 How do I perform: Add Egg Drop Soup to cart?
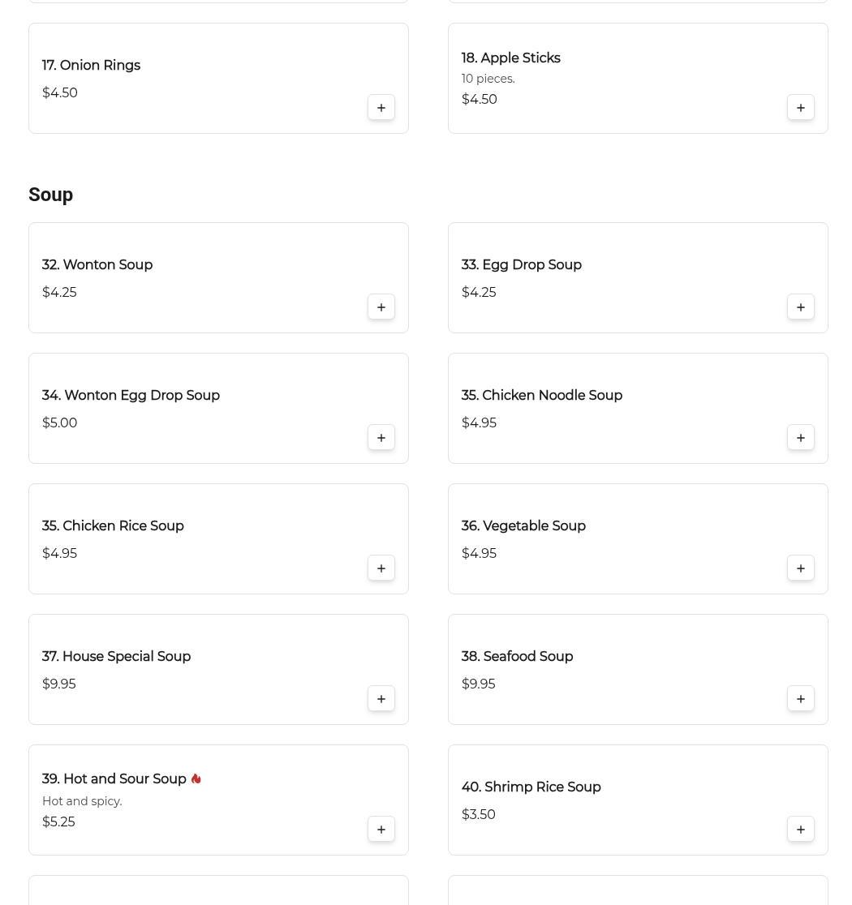pyautogui.click(x=800, y=307)
